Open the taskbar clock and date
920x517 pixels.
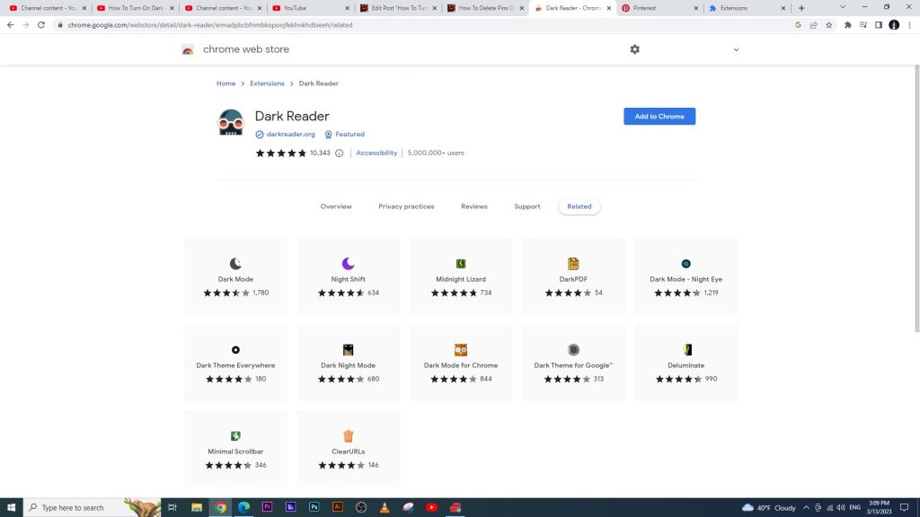[x=879, y=507]
